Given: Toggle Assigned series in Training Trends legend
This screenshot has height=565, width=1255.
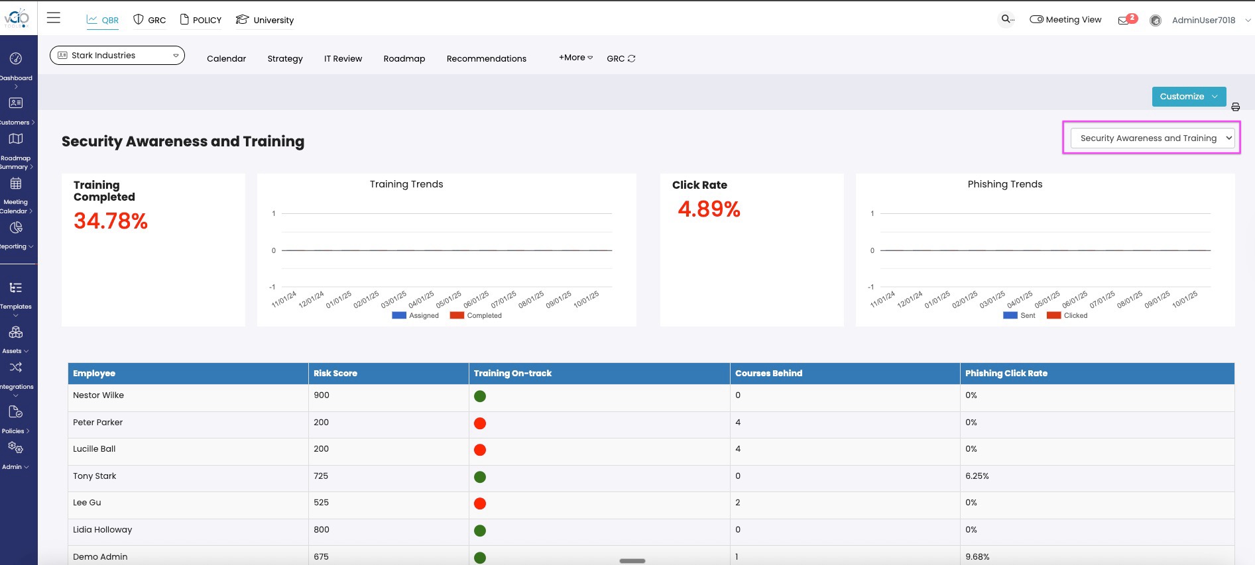Looking at the screenshot, I should [415, 315].
